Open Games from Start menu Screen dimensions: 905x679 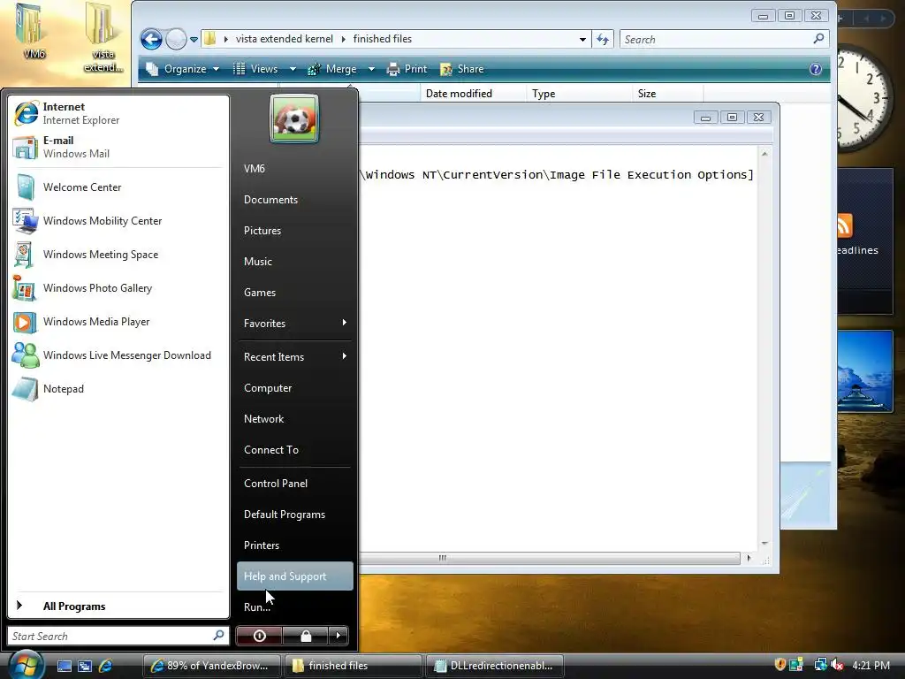tap(294, 292)
